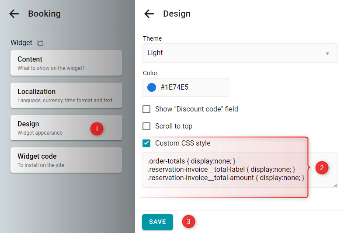Uncheck the Custom CSS style checkbox
The height and width of the screenshot is (233, 344).
point(146,143)
